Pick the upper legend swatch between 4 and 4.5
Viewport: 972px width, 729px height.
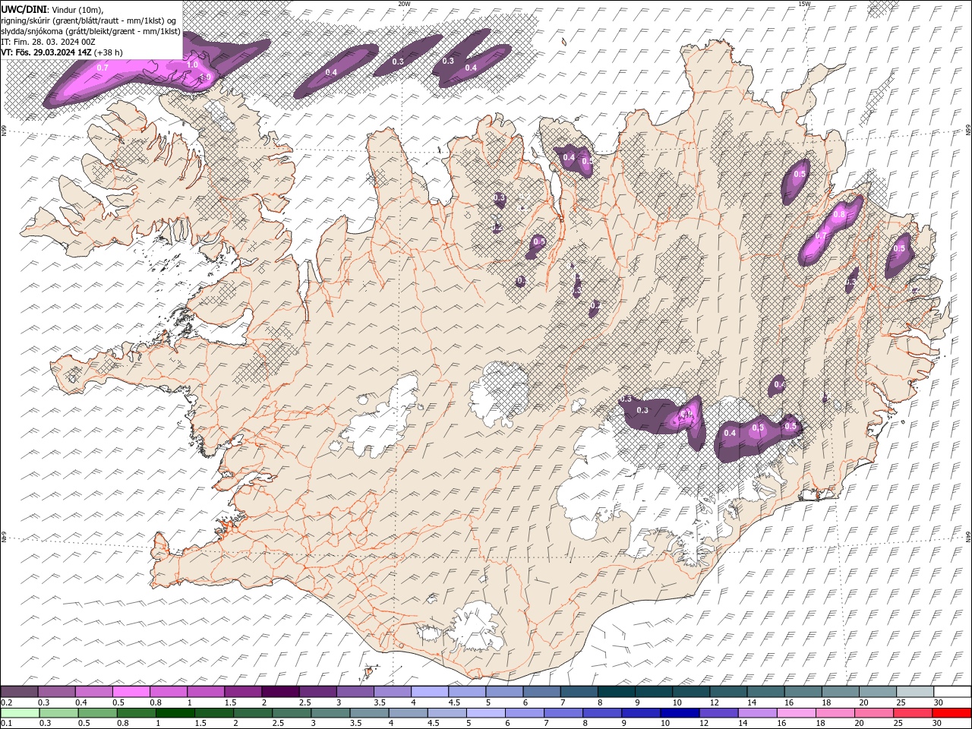430,692
